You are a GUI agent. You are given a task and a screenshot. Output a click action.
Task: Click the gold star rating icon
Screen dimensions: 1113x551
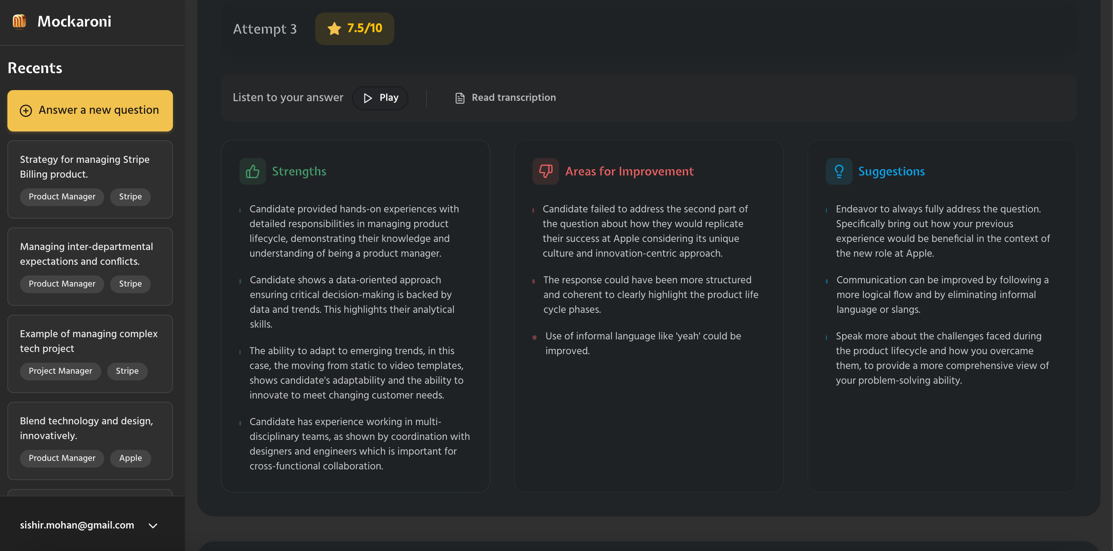pos(334,28)
